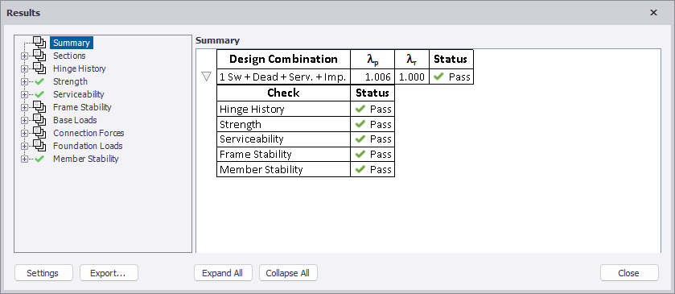
Task: Click the Foundation Loads node pages icon
Action: 39,146
